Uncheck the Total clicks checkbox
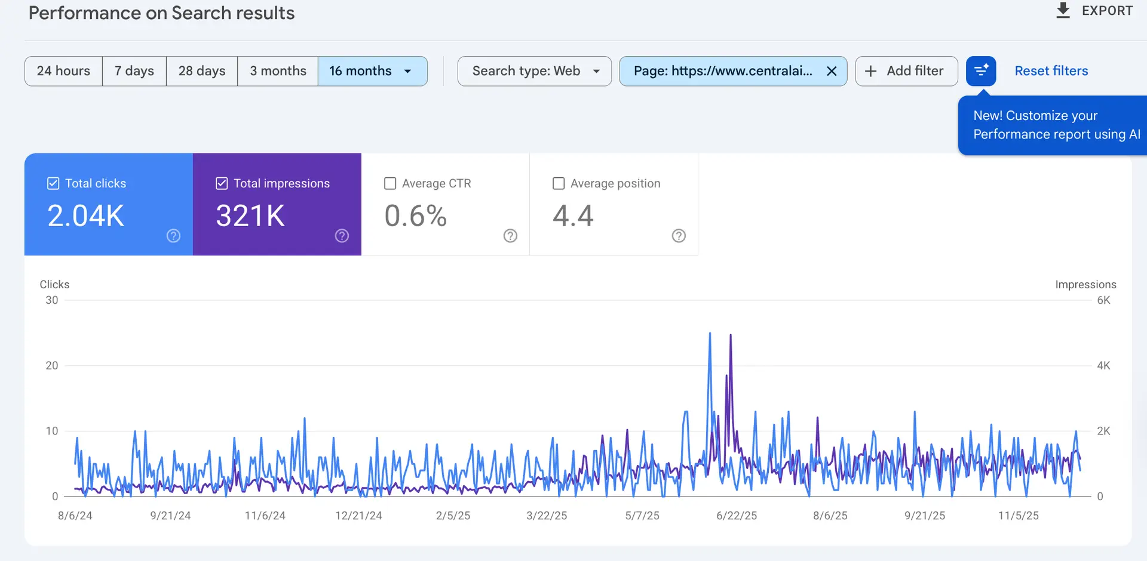1147x561 pixels. (x=53, y=183)
